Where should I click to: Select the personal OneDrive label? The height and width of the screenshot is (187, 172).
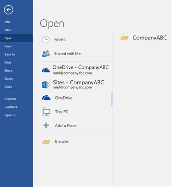tap(64, 98)
